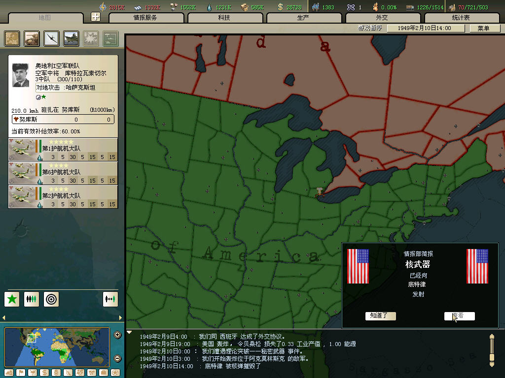Image resolution: width=505 pixels, height=378 pixels.
Task: Select the region map mode icon
Action: (x=80, y=373)
